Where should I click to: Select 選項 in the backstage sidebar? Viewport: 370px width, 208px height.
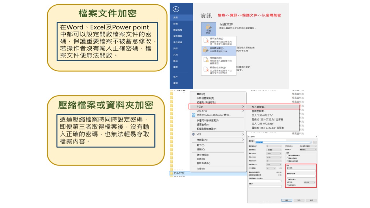(181, 83)
